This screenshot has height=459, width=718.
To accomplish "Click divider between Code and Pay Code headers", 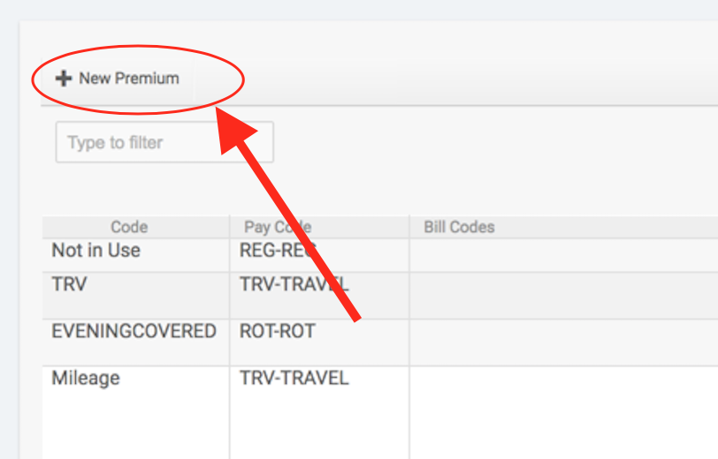I will (x=230, y=227).
